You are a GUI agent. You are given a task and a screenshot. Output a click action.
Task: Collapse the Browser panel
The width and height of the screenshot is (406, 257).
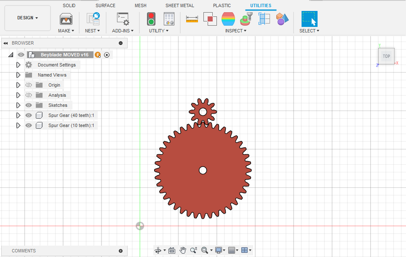[x=5, y=43]
